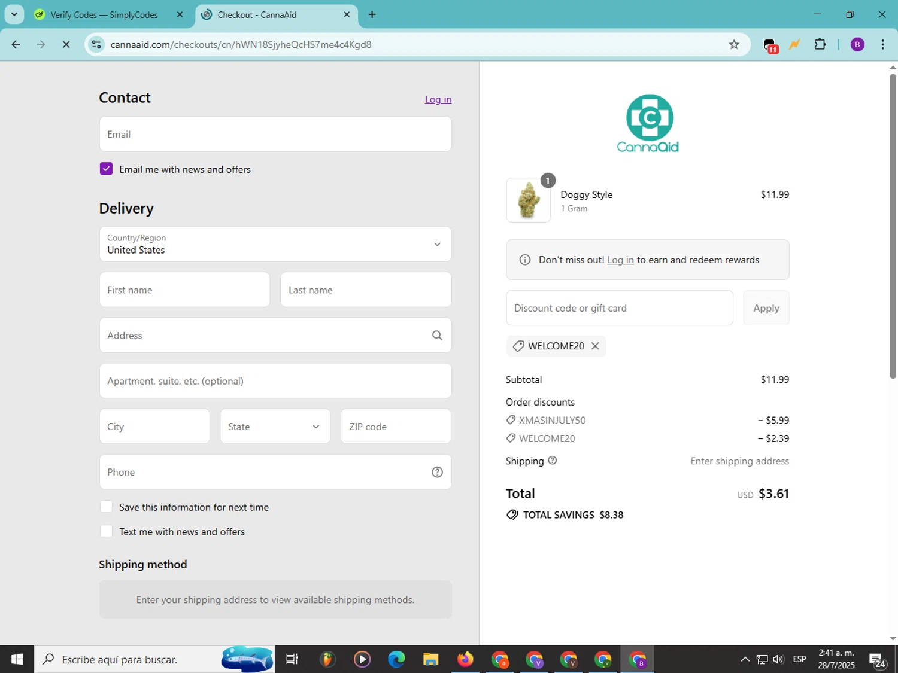This screenshot has height=673, width=898.
Task: Open Task View on the taskbar
Action: click(292, 659)
